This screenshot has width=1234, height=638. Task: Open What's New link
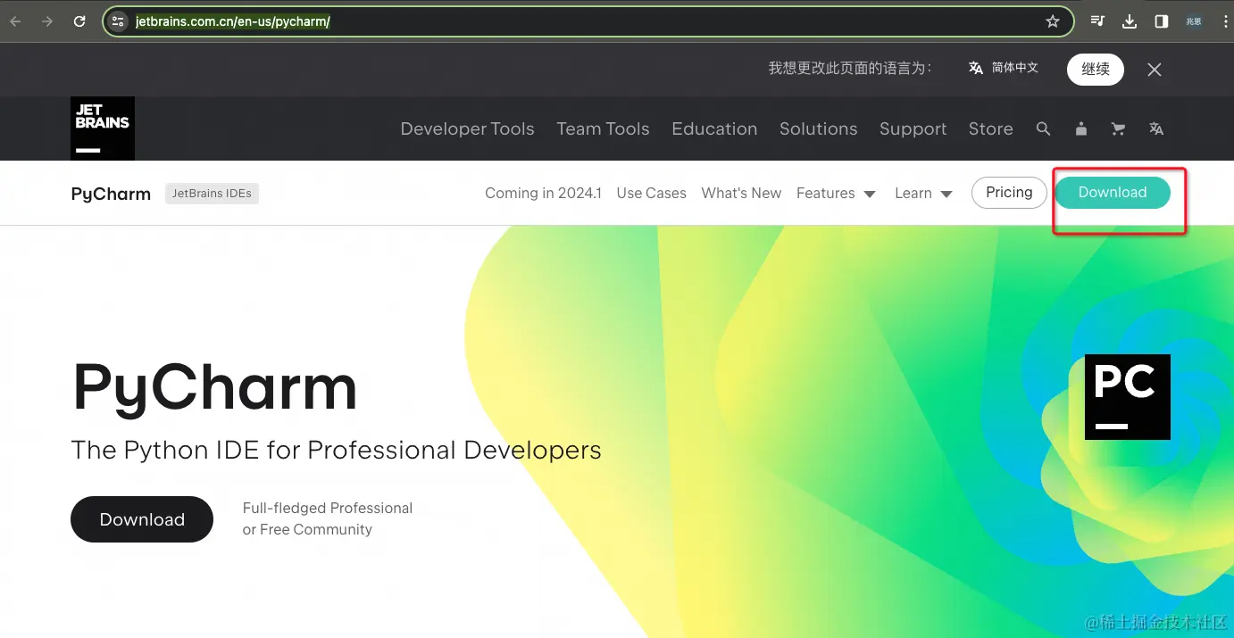741,193
